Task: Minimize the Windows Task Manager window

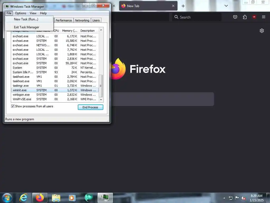Action: [x=86, y=6]
